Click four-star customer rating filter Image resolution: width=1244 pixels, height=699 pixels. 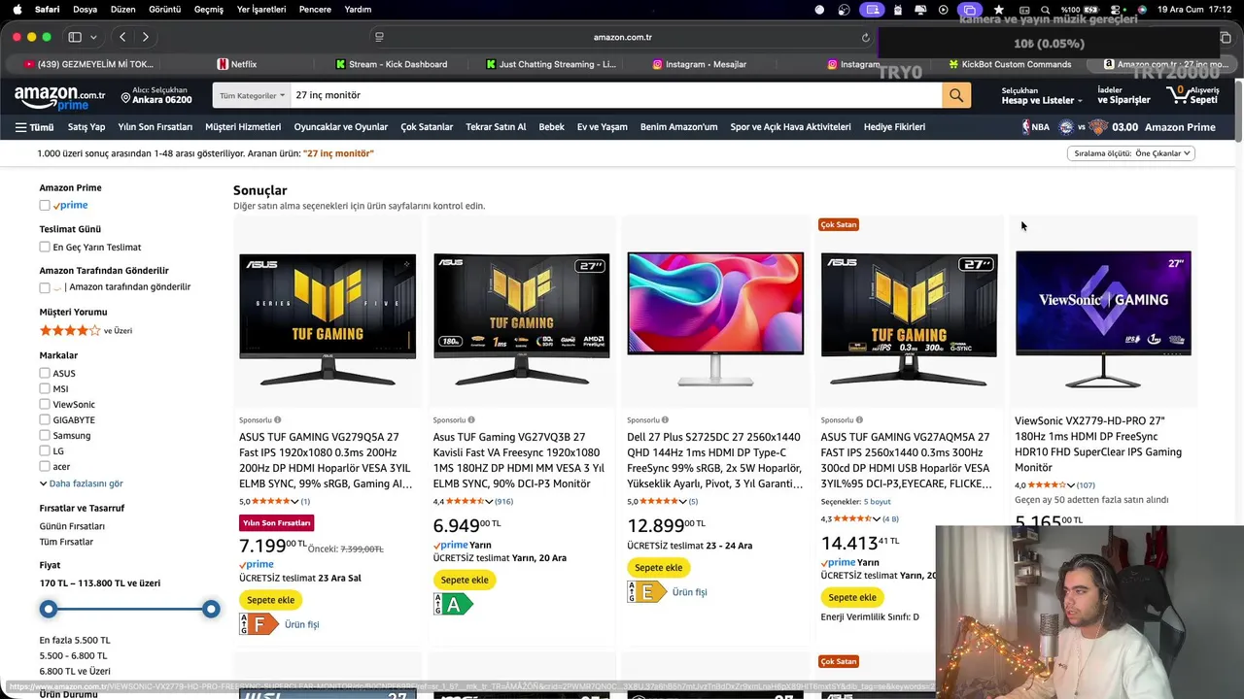tap(86, 331)
